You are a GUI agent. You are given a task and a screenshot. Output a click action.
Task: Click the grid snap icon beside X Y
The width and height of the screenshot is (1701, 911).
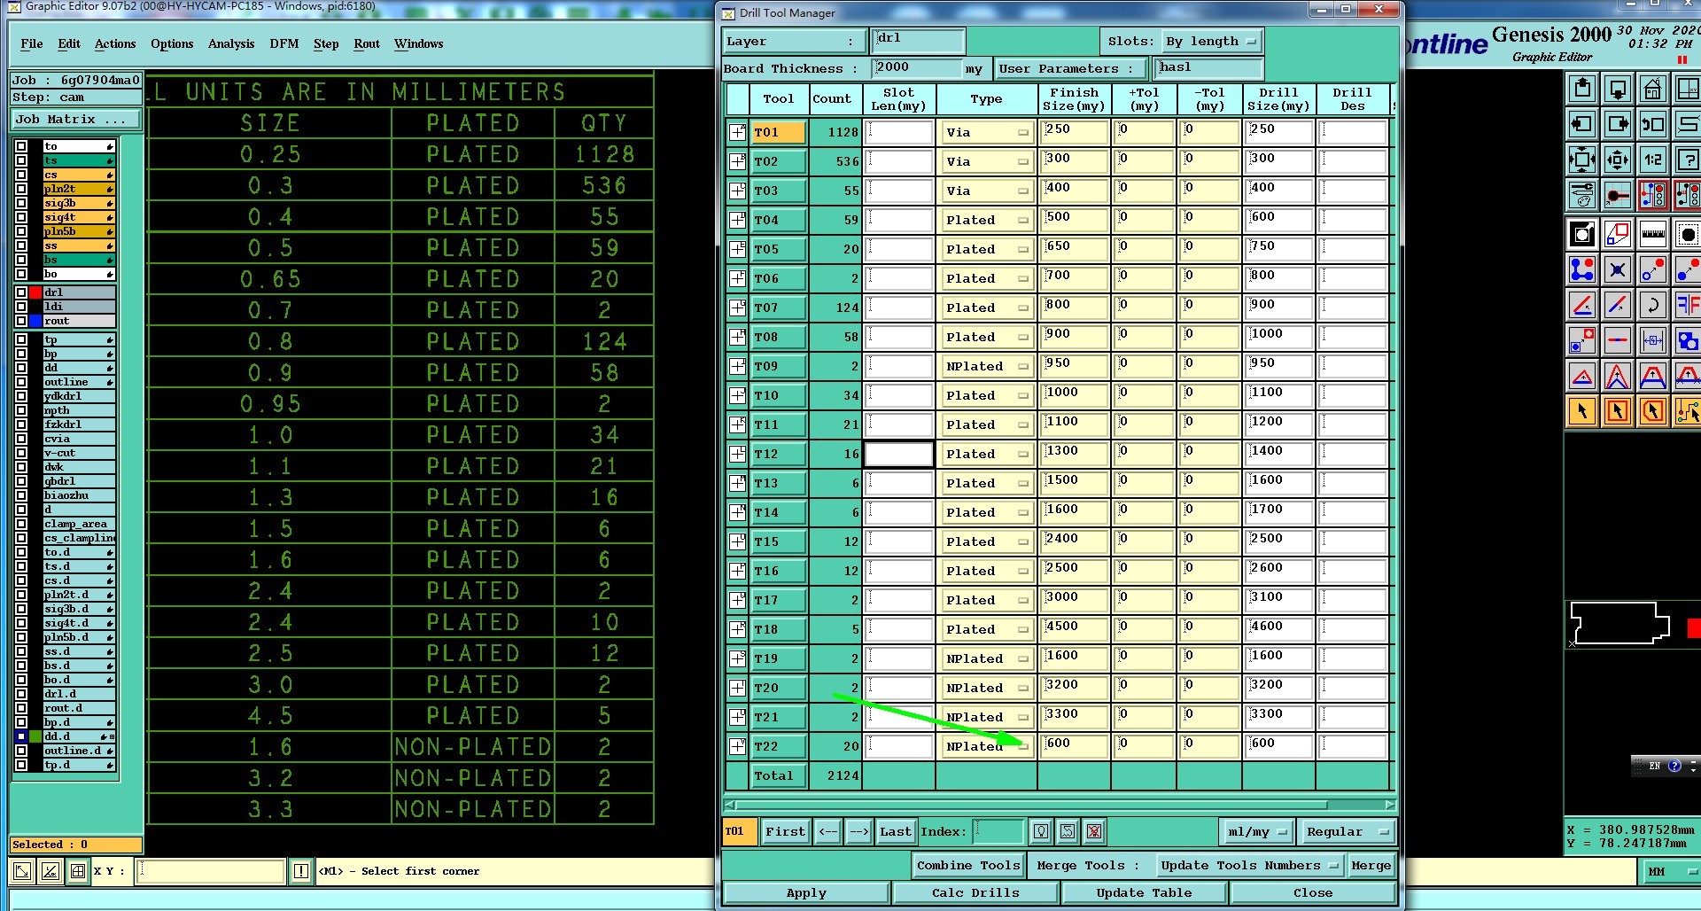pos(78,871)
